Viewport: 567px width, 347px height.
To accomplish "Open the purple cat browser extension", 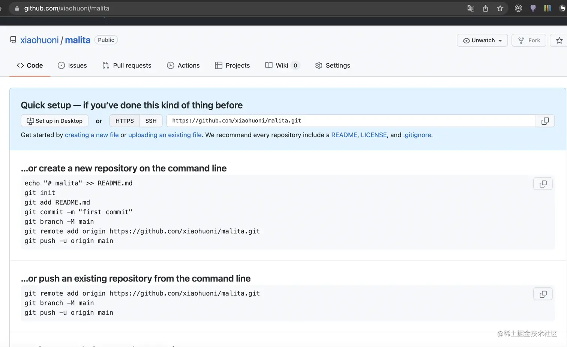I will coord(533,8).
